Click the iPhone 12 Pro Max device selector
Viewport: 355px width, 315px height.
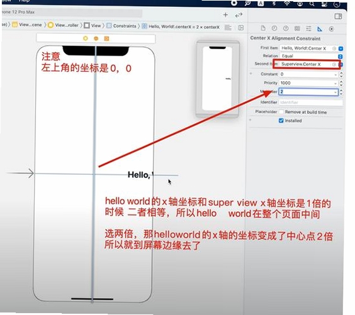(x=18, y=12)
